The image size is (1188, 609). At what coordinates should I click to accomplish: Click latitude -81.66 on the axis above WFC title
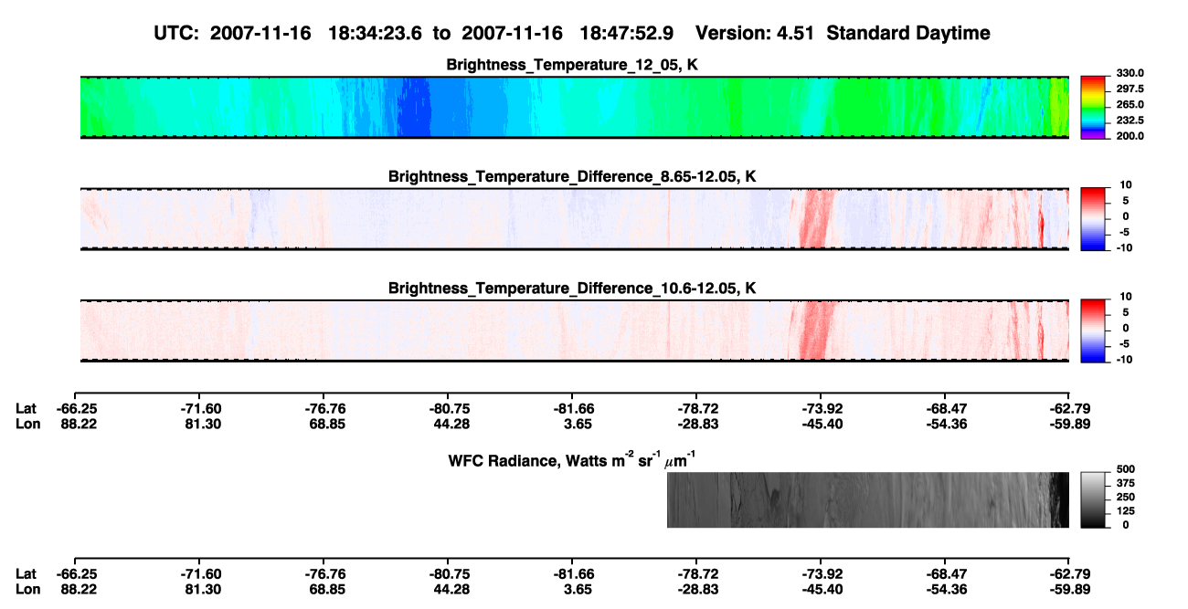click(573, 409)
